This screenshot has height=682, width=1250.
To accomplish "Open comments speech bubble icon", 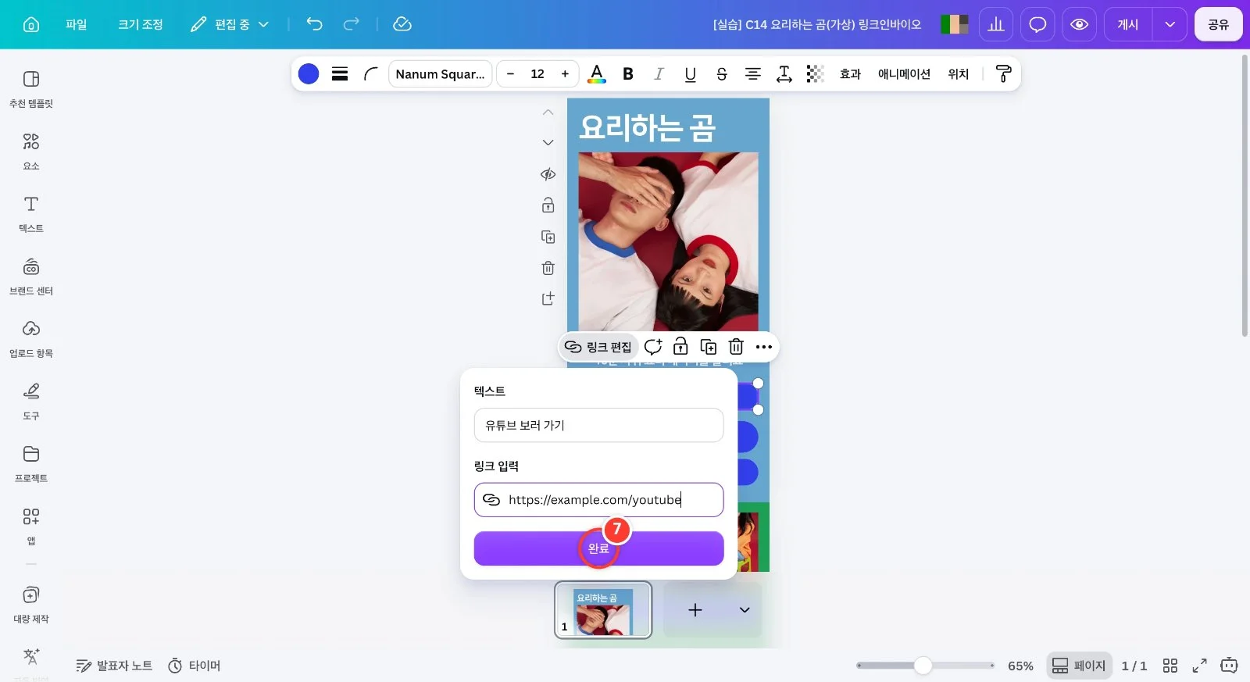I will tap(1037, 24).
